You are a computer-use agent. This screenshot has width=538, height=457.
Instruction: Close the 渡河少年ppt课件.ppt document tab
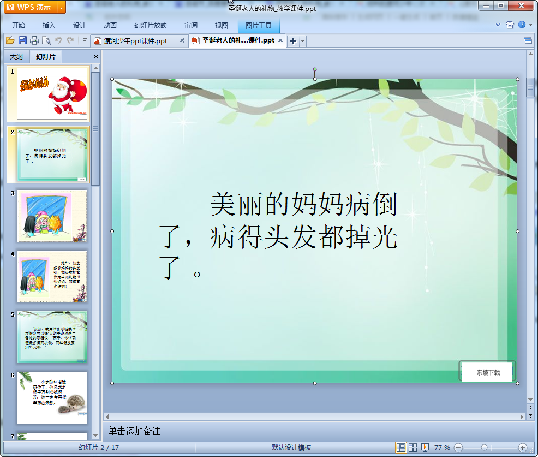coord(182,40)
